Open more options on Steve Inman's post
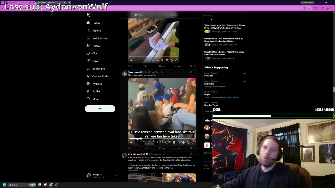The width and height of the screenshot is (335, 188). [x=194, y=72]
